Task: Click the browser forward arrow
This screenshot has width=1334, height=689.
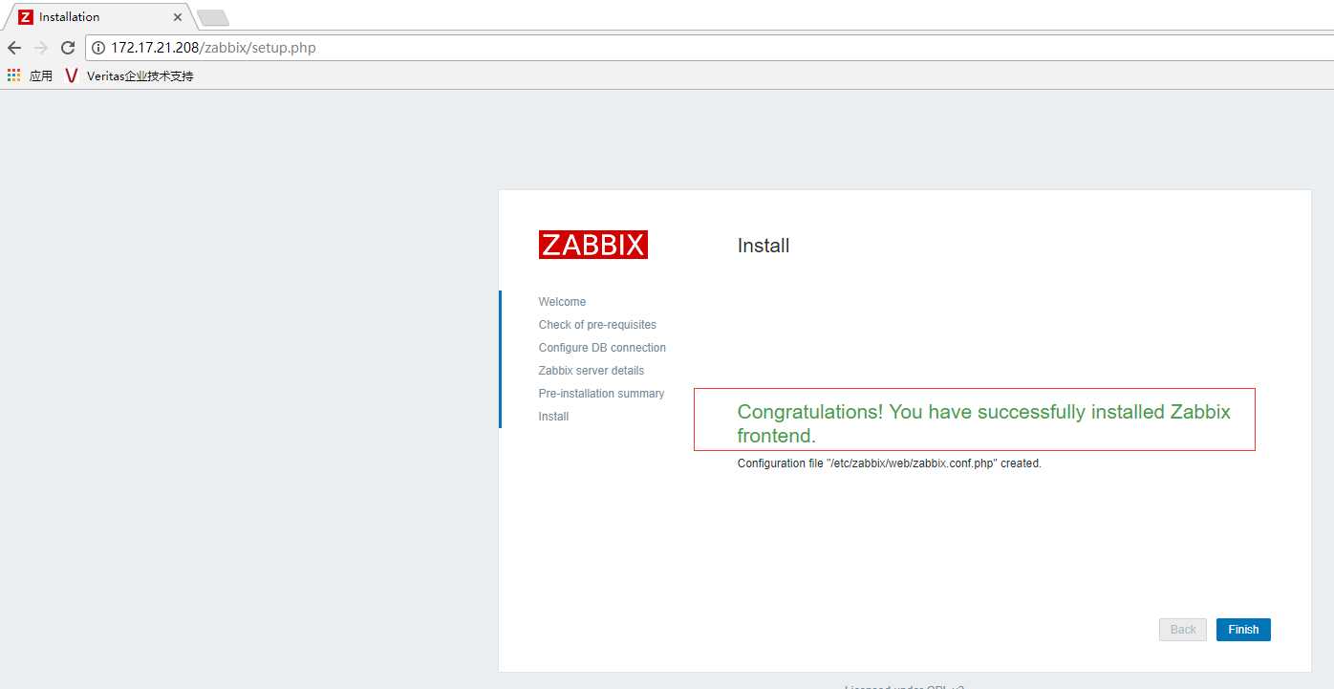Action: (40, 48)
